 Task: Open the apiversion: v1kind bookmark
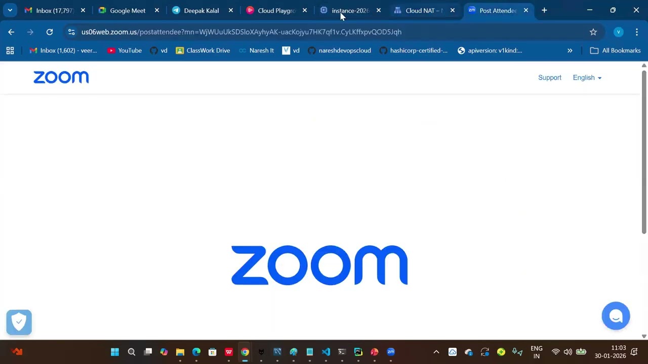tap(490, 51)
